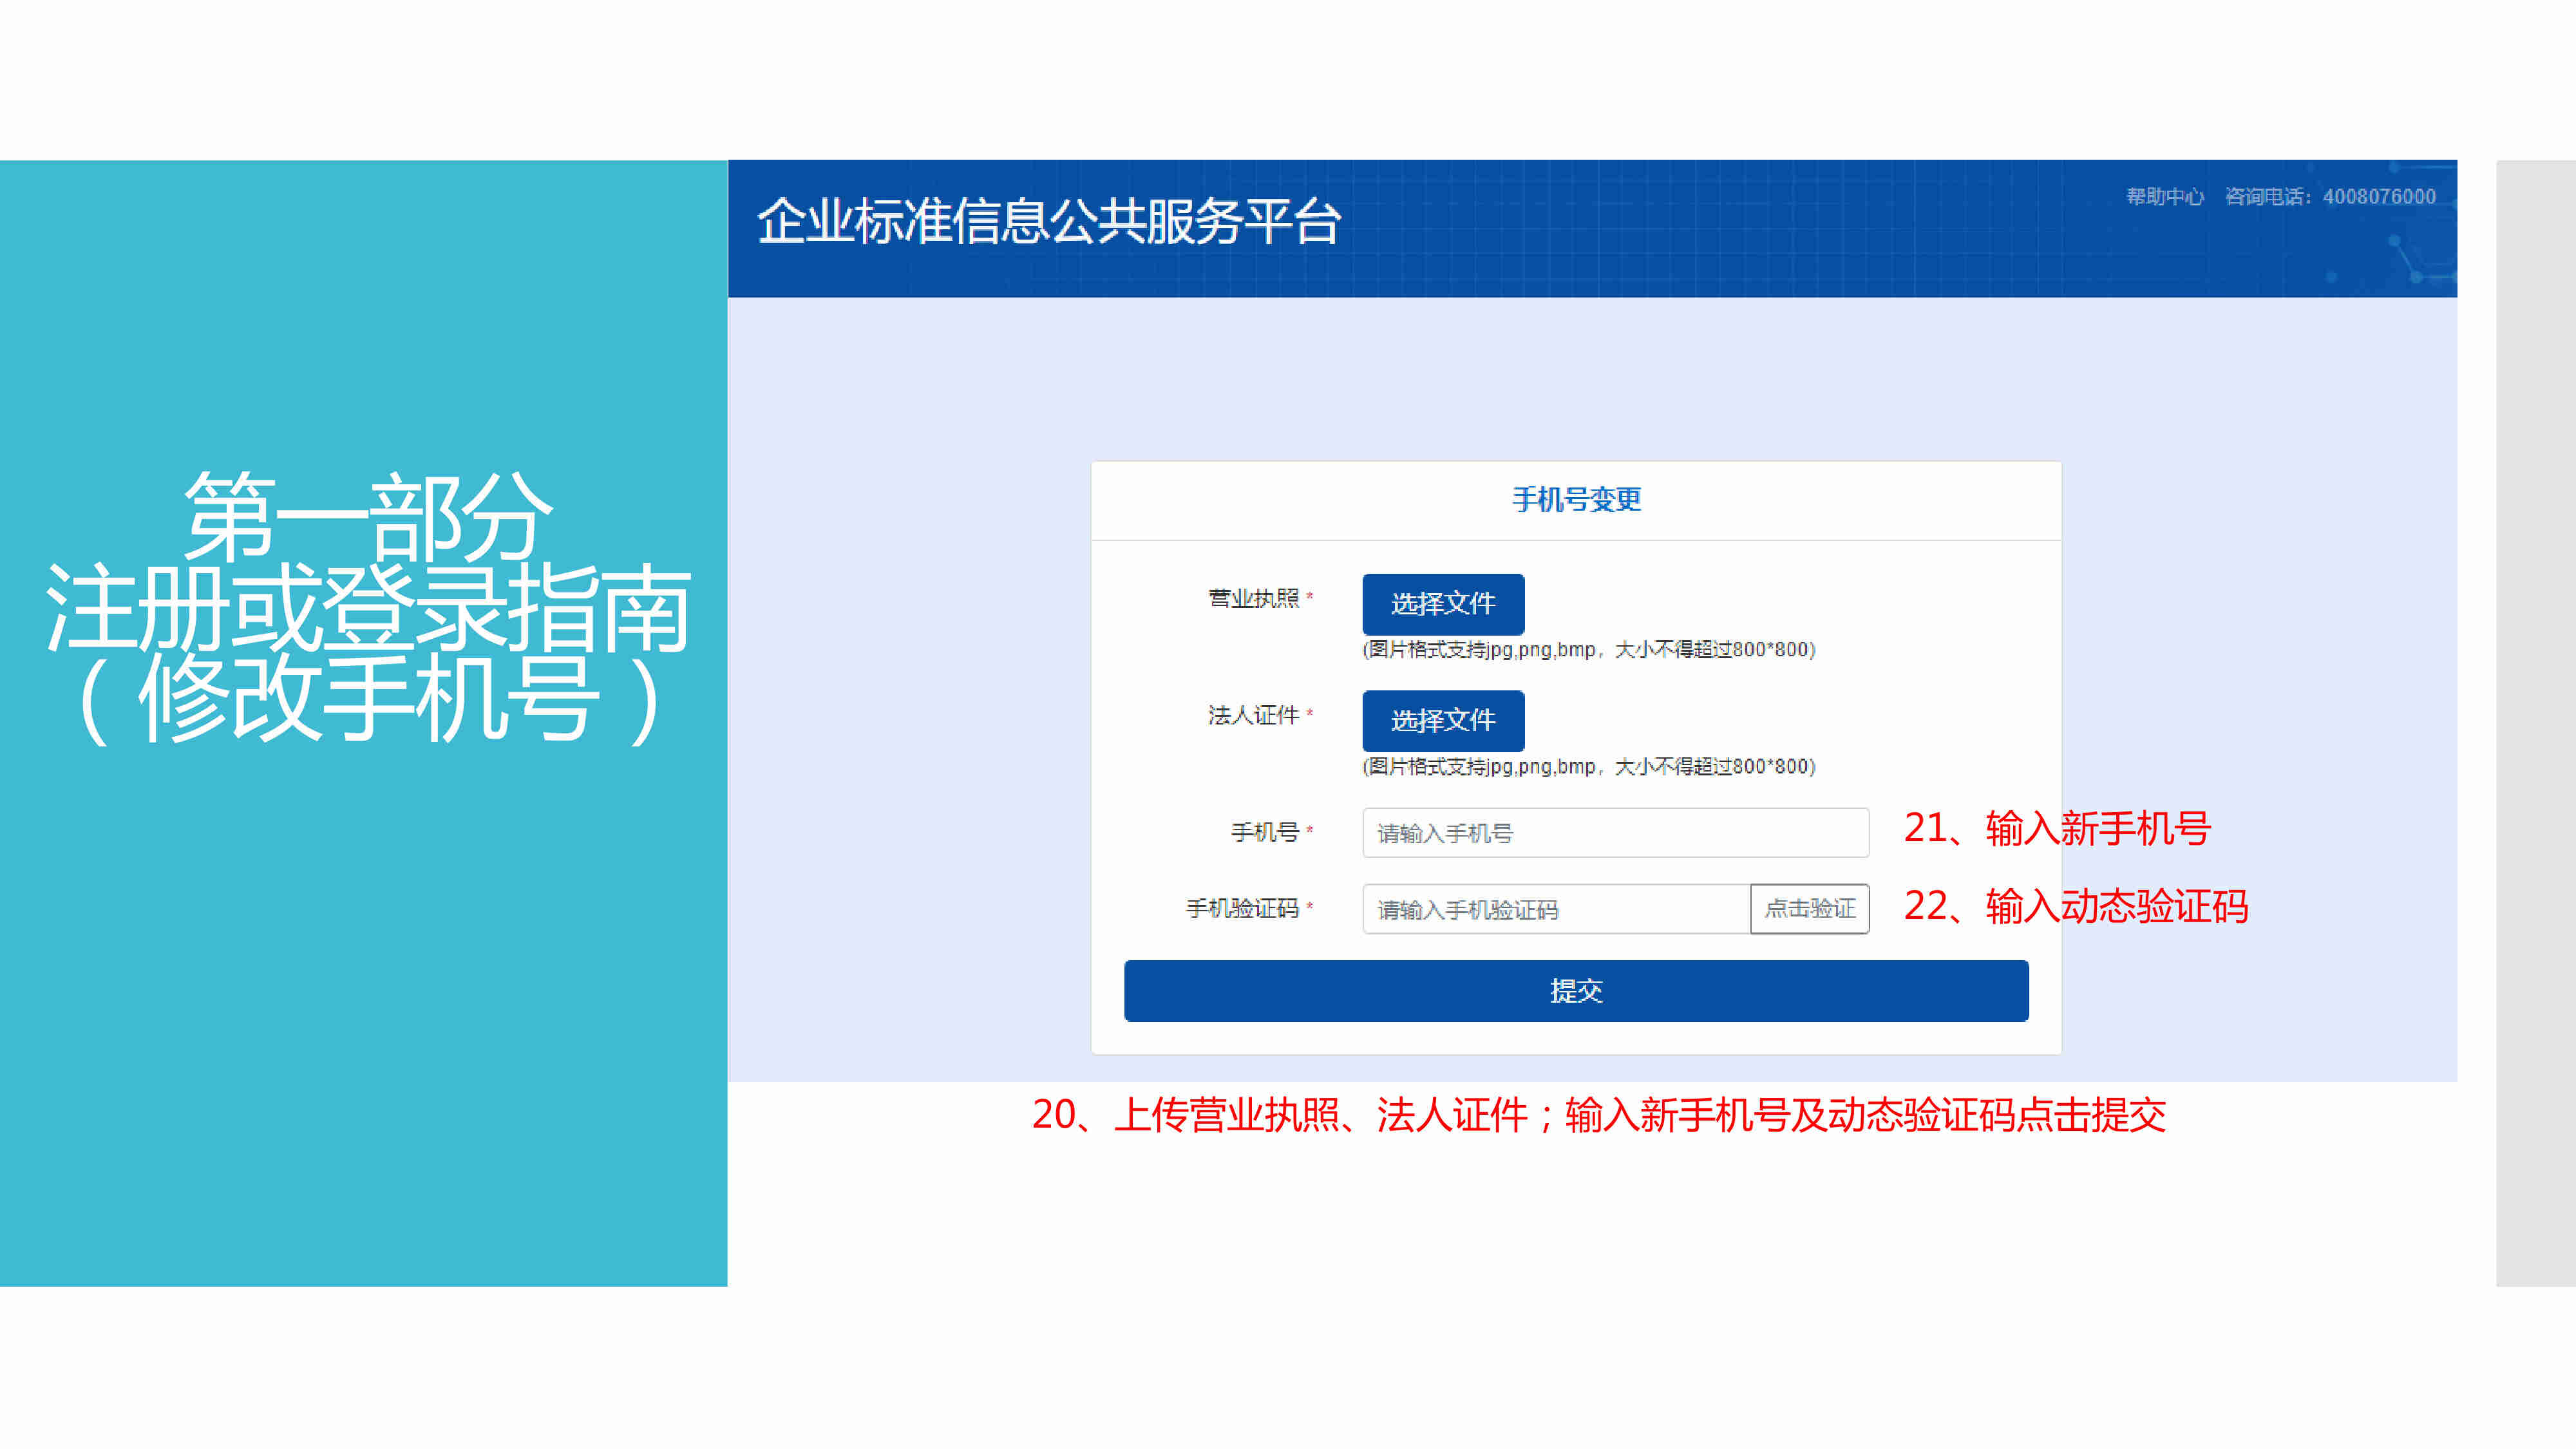Screen dimensions: 2576x1449
Task: Click 选择文件 button for 法人证件
Action: 1443,720
